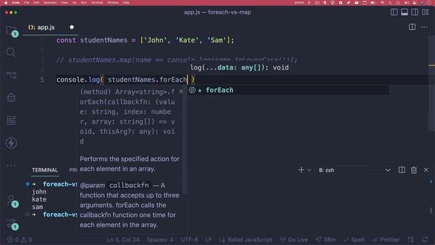435x245 pixels.
Task: Close the terminal panel
Action: [x=426, y=169]
